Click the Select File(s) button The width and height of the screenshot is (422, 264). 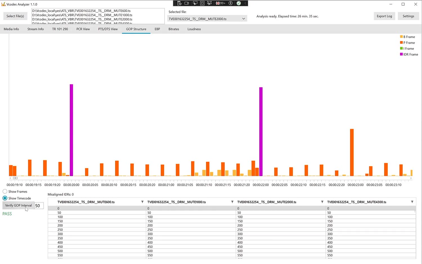click(15, 16)
